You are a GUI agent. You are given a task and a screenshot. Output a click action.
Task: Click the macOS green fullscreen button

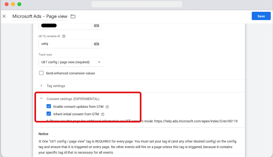tap(19, 4)
